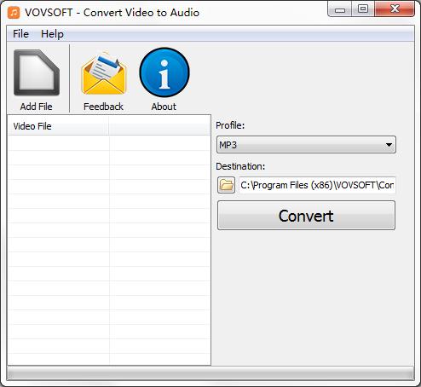Click the VOVSOFT app icon in title bar
Viewport: 421px width, 387px height.
[x=14, y=13]
